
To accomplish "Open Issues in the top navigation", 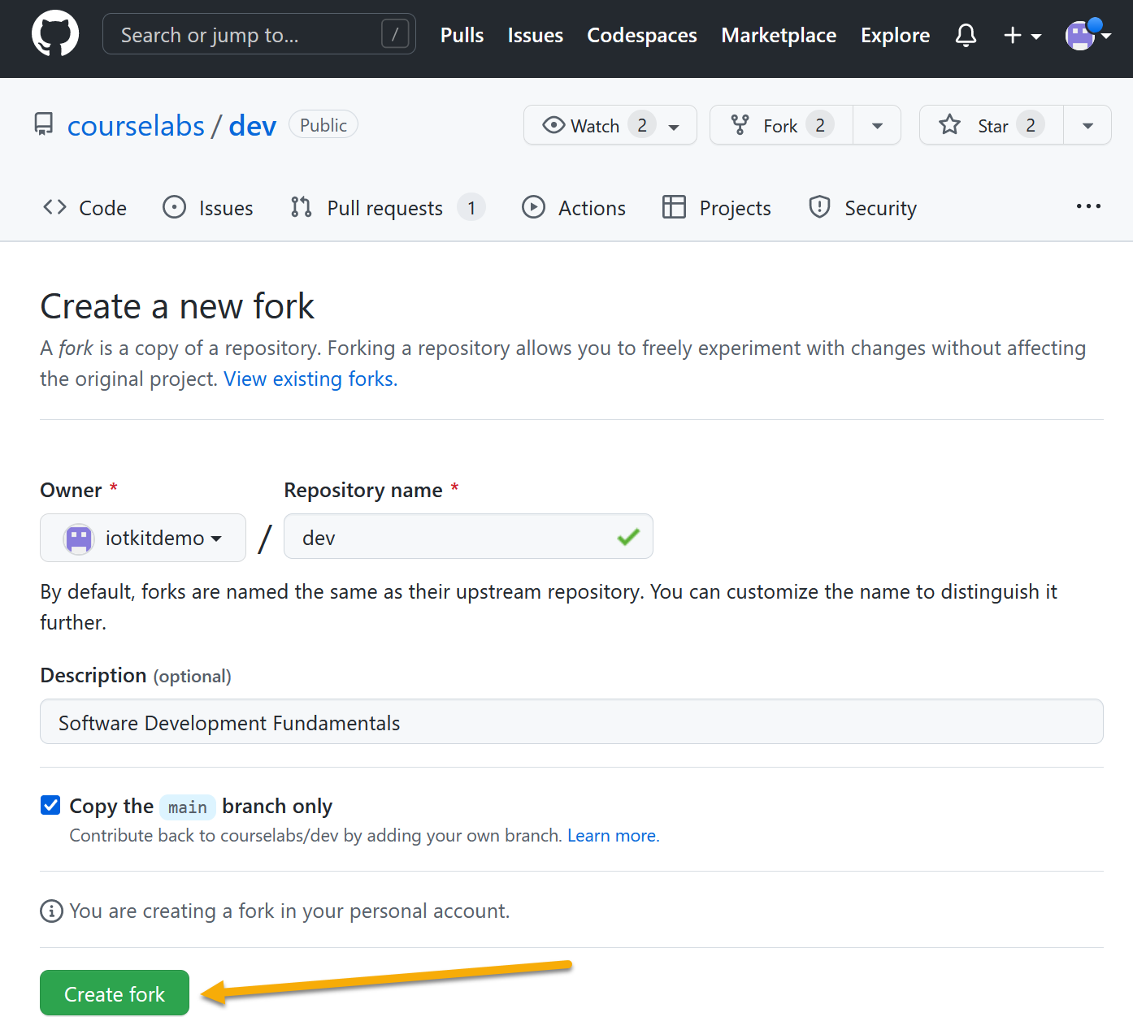I will [535, 35].
